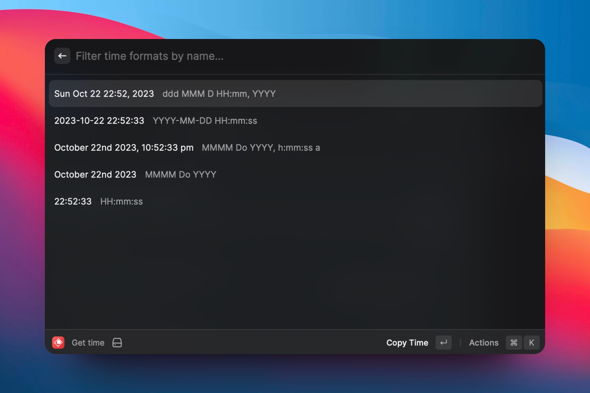Click the 'ddd MMM D HH:mm, YYYY' format label
590x393 pixels.
[219, 94]
